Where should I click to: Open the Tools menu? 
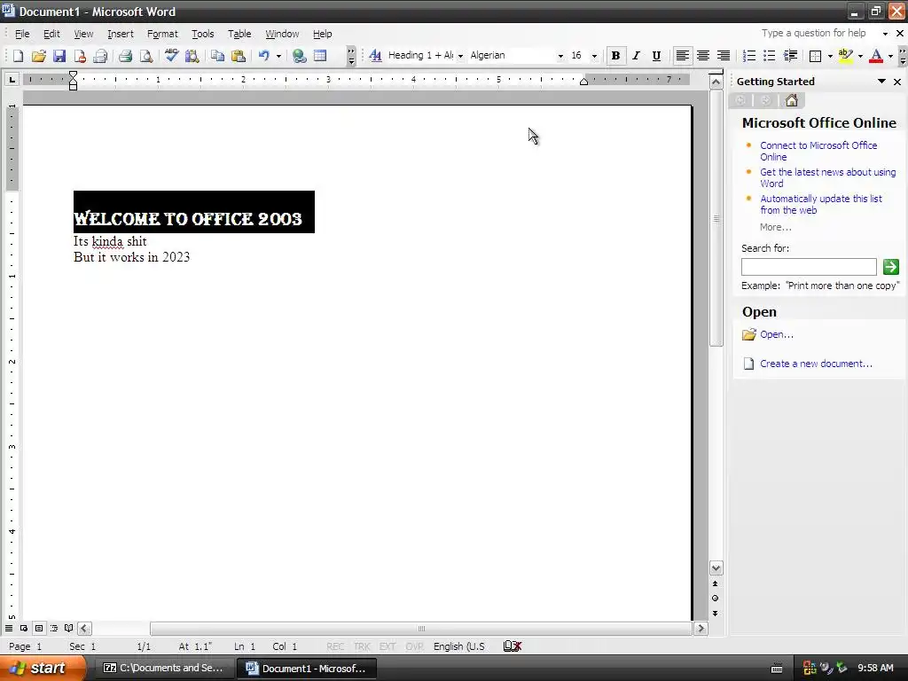click(x=203, y=34)
